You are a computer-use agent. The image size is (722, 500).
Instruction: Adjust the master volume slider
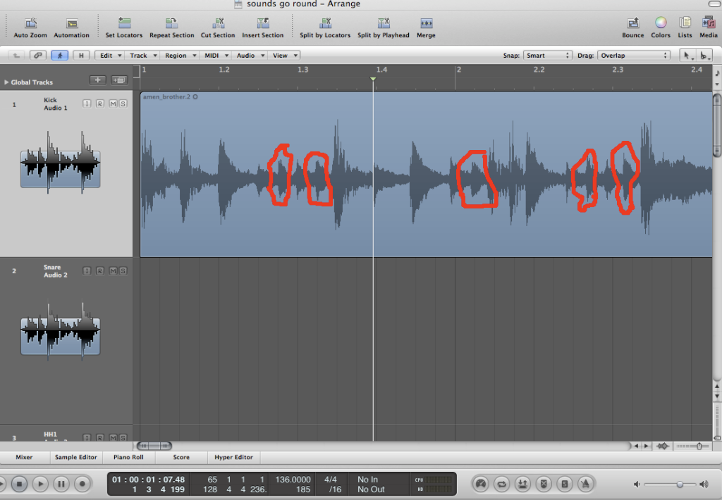[680, 485]
